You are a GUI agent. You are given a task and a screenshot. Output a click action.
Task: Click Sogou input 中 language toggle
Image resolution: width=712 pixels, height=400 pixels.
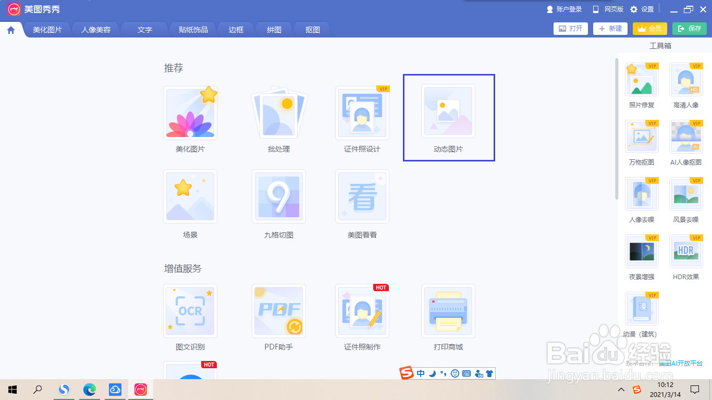point(421,373)
